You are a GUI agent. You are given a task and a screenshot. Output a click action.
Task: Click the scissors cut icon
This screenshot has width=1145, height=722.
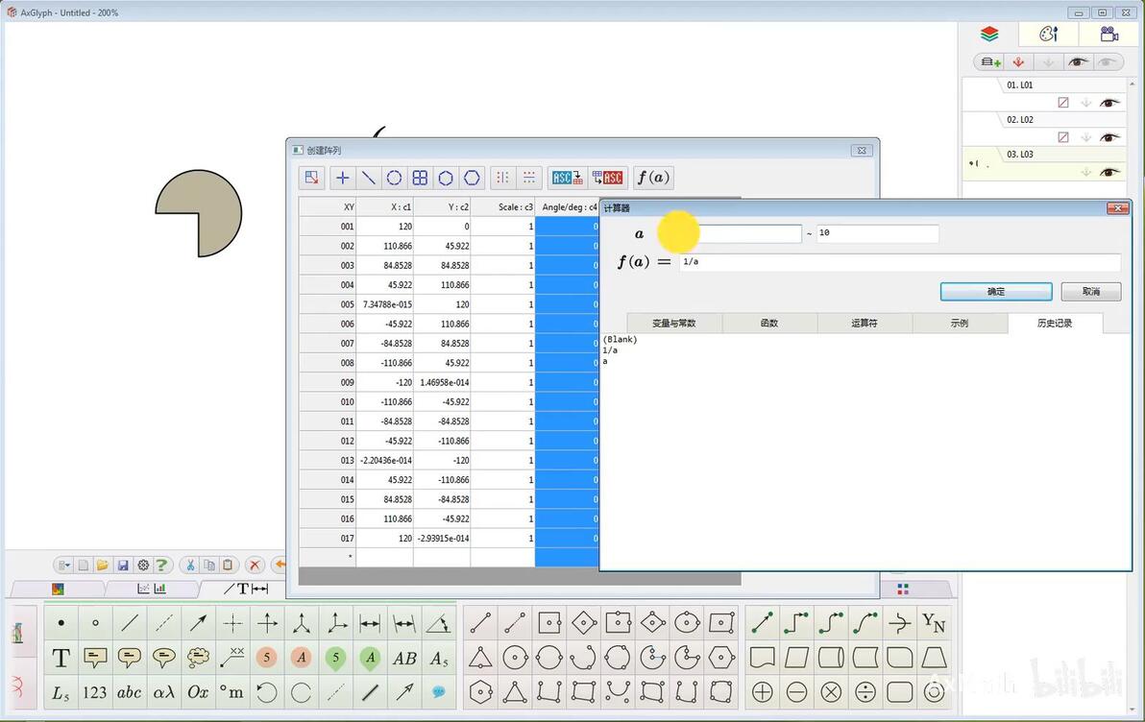[190, 566]
